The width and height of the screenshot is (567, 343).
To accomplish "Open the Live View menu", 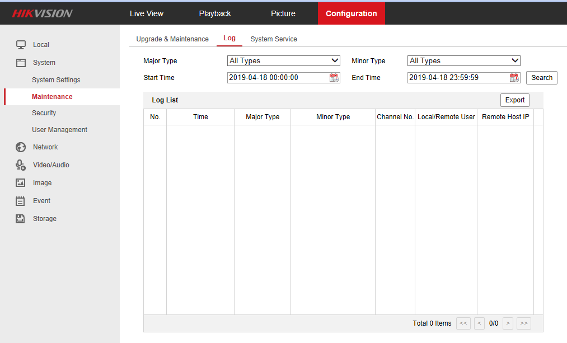I will point(147,13).
